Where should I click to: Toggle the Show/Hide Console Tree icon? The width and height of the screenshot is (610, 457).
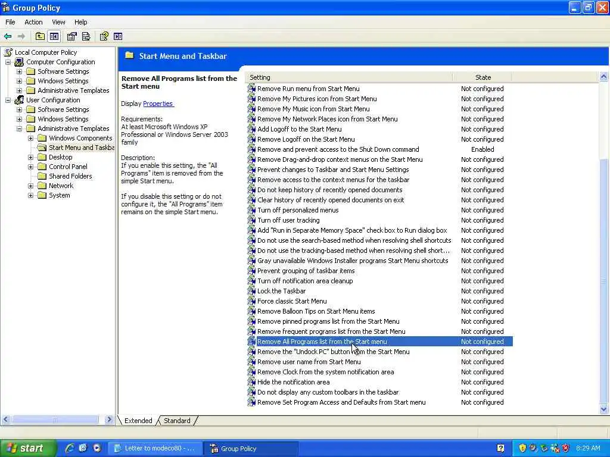click(x=54, y=36)
